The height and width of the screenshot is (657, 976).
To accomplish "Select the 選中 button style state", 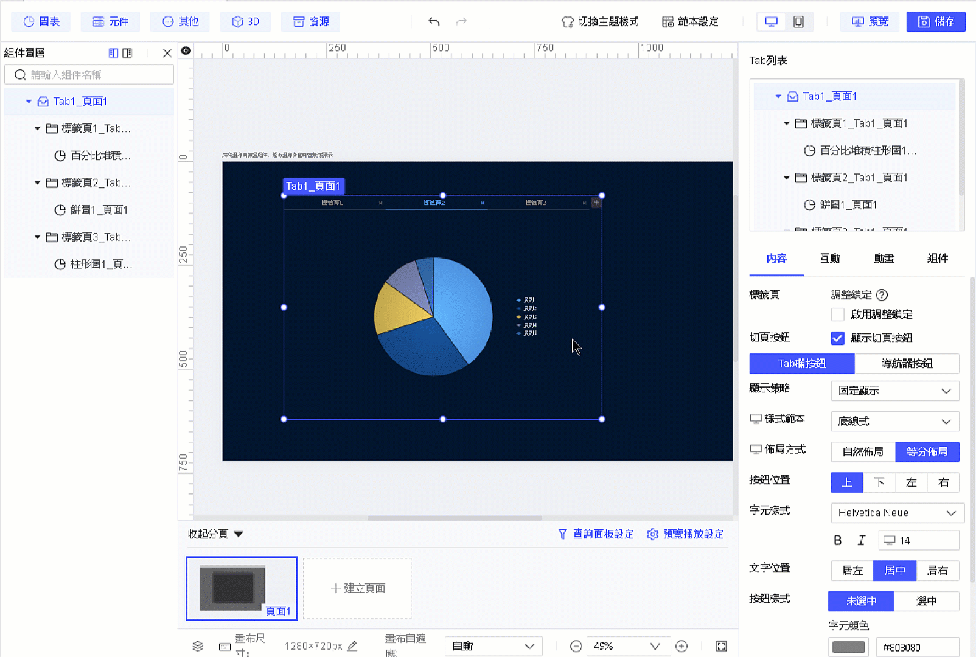I will (x=927, y=601).
